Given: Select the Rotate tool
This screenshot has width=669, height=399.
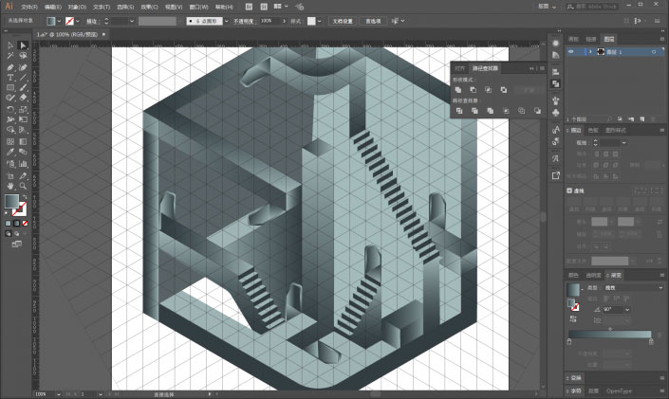Looking at the screenshot, I should 10,109.
